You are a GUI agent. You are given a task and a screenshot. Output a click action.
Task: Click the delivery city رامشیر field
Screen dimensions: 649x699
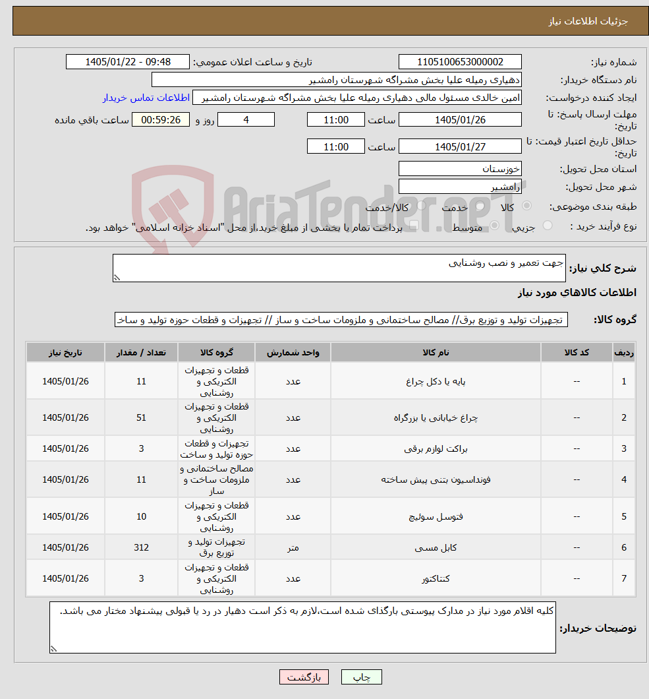(x=460, y=187)
